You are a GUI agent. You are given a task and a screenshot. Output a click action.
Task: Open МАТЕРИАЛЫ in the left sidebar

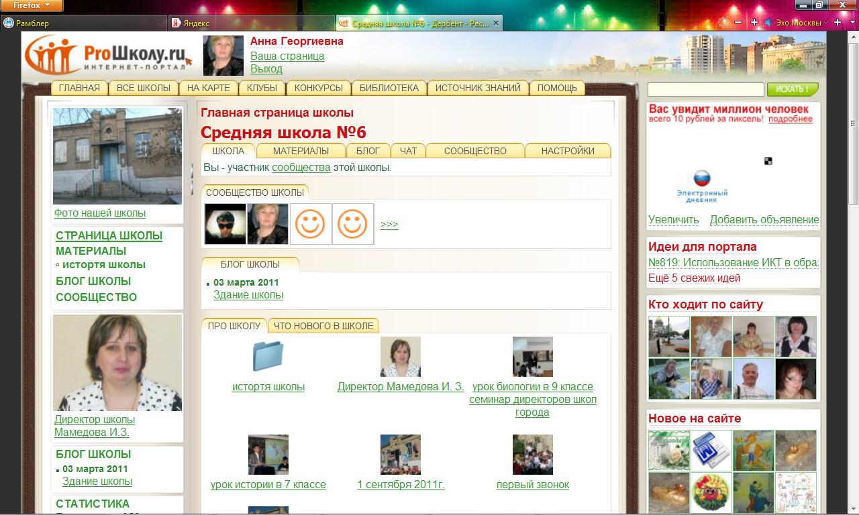91,251
